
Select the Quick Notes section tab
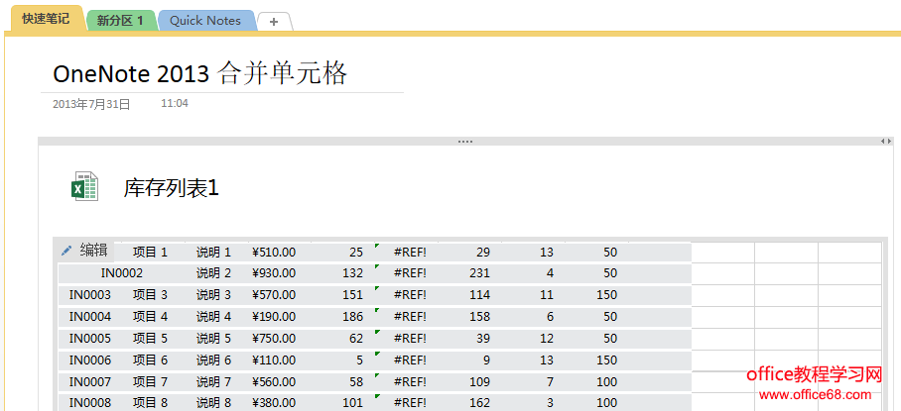point(205,21)
